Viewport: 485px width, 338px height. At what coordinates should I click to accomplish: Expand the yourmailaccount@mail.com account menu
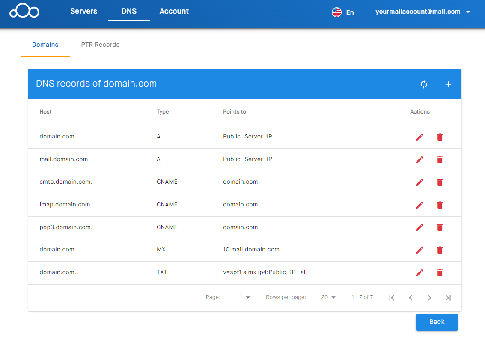(423, 12)
